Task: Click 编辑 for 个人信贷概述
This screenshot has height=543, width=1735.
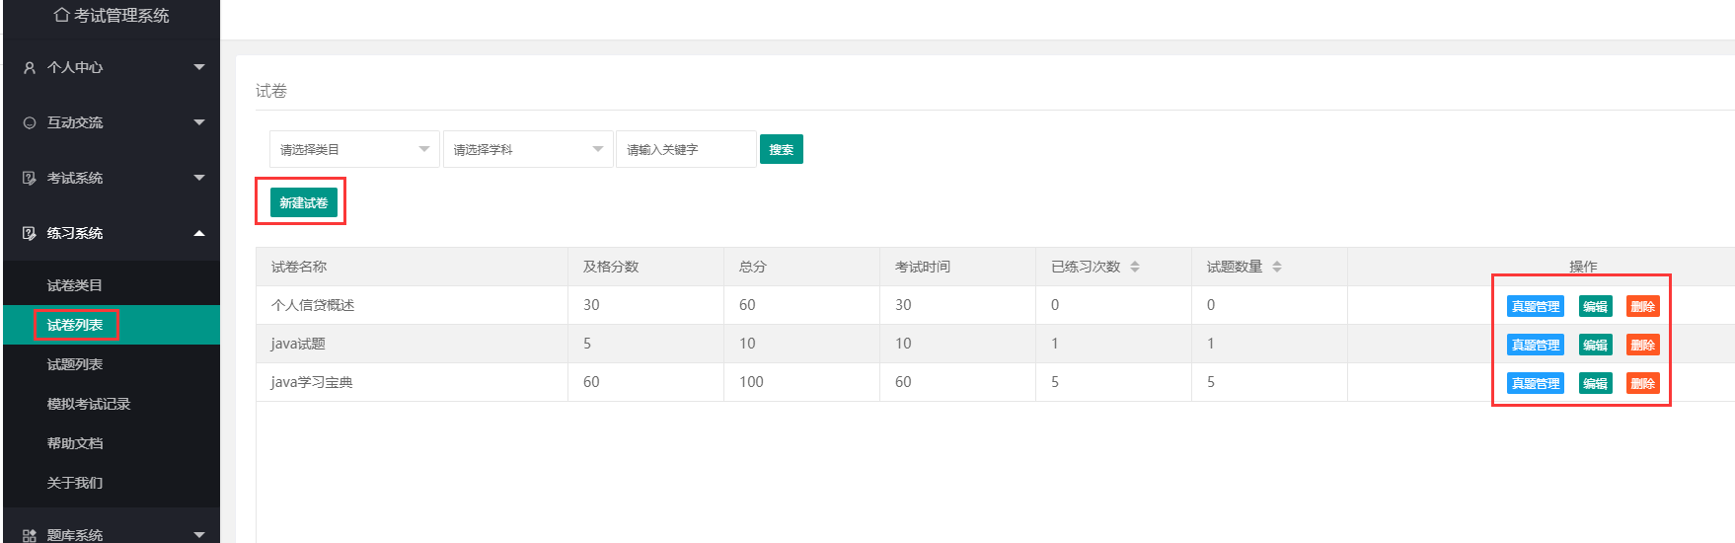Action: (x=1596, y=306)
